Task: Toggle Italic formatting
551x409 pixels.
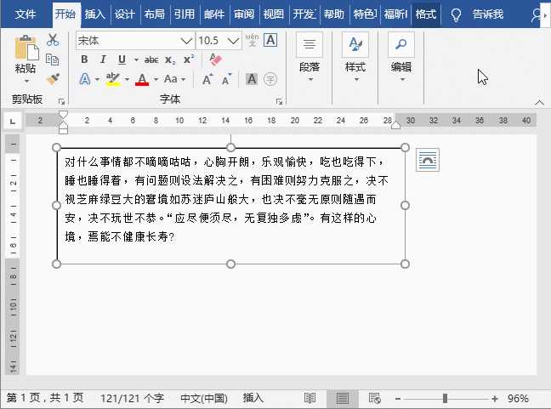Action: (x=103, y=60)
